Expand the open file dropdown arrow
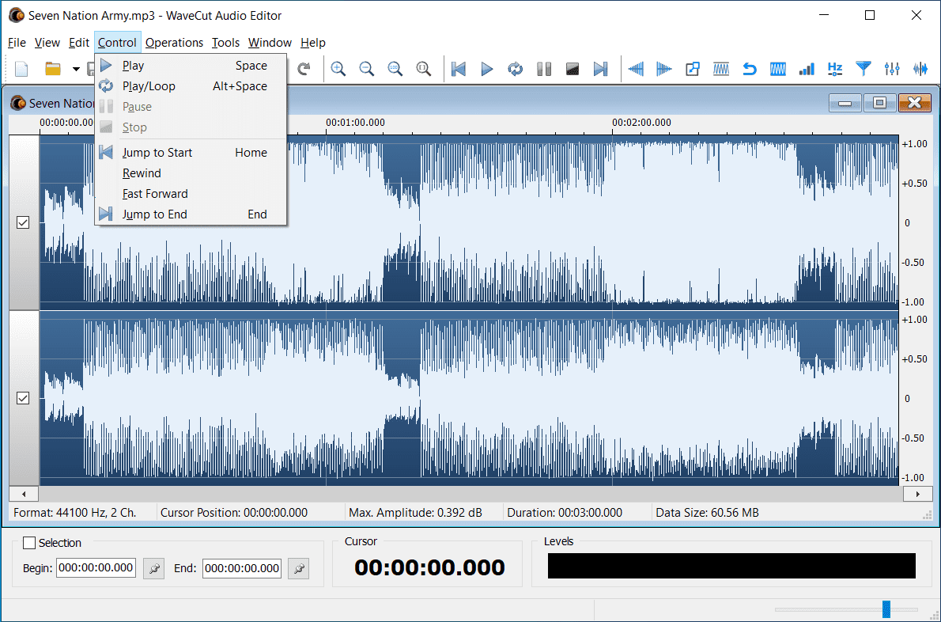 click(x=76, y=69)
